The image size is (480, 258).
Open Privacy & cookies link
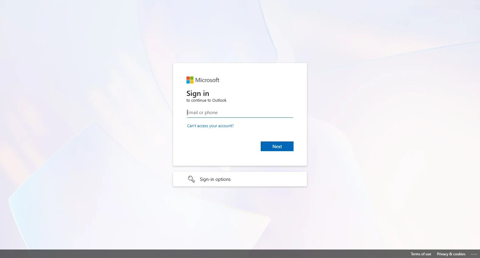pos(451,254)
